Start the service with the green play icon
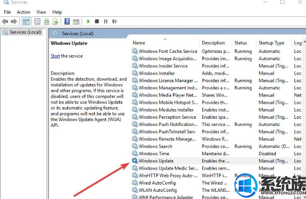Screen dimensions: 306x199 88,21
